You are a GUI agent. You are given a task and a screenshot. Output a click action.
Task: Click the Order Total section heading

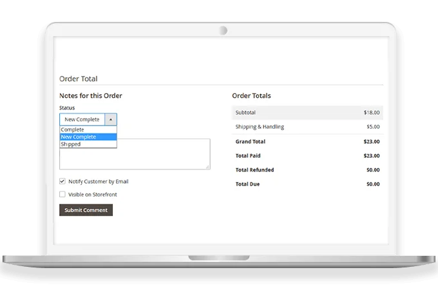point(78,79)
